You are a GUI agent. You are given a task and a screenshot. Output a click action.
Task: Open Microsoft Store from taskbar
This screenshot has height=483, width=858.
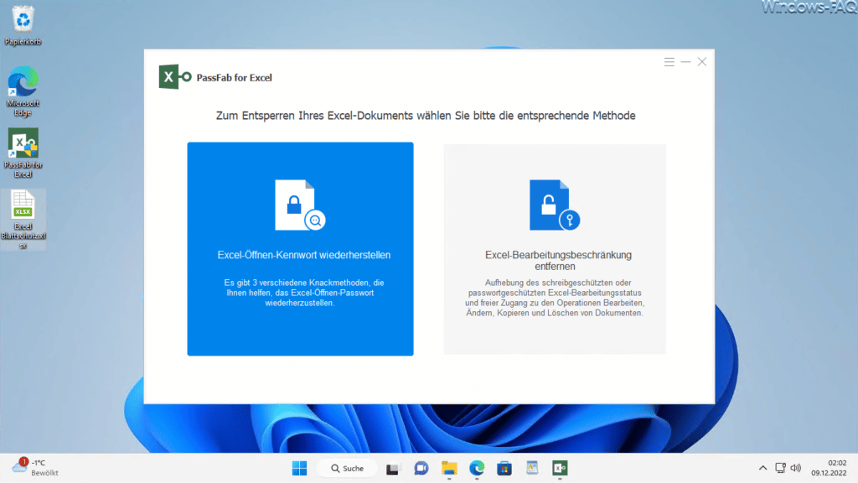504,468
